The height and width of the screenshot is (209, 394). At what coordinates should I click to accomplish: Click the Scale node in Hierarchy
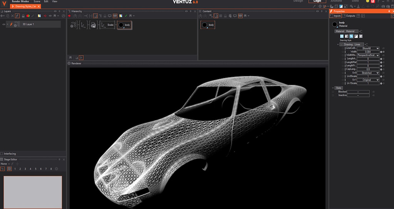[110, 25]
